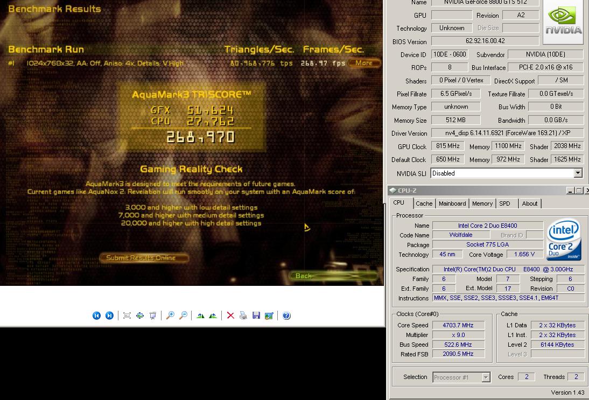Click CPU-Z title bar icon

click(x=393, y=191)
